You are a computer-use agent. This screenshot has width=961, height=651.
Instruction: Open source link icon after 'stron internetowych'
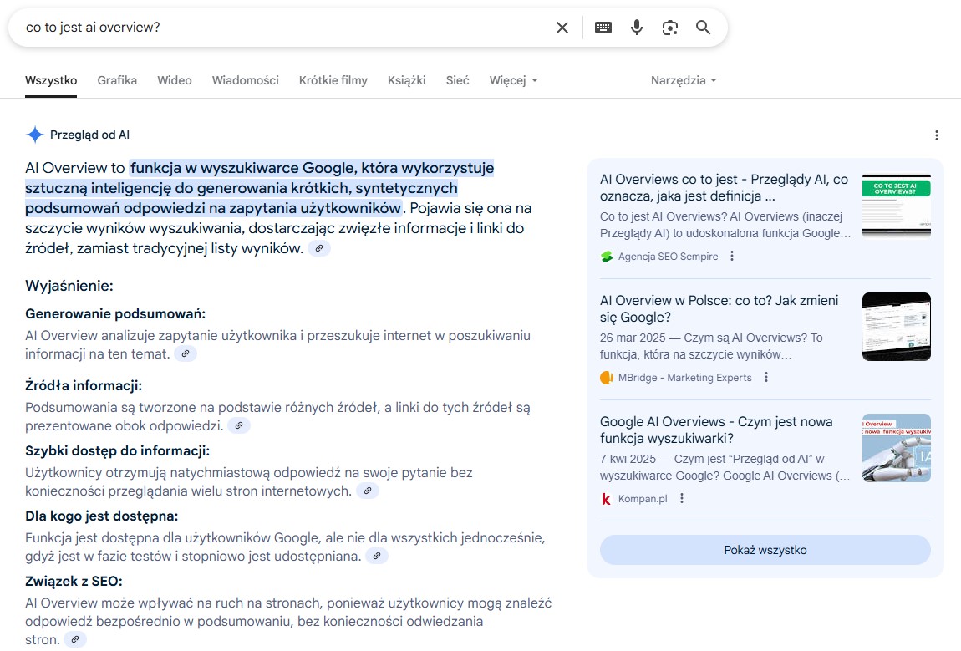point(367,491)
